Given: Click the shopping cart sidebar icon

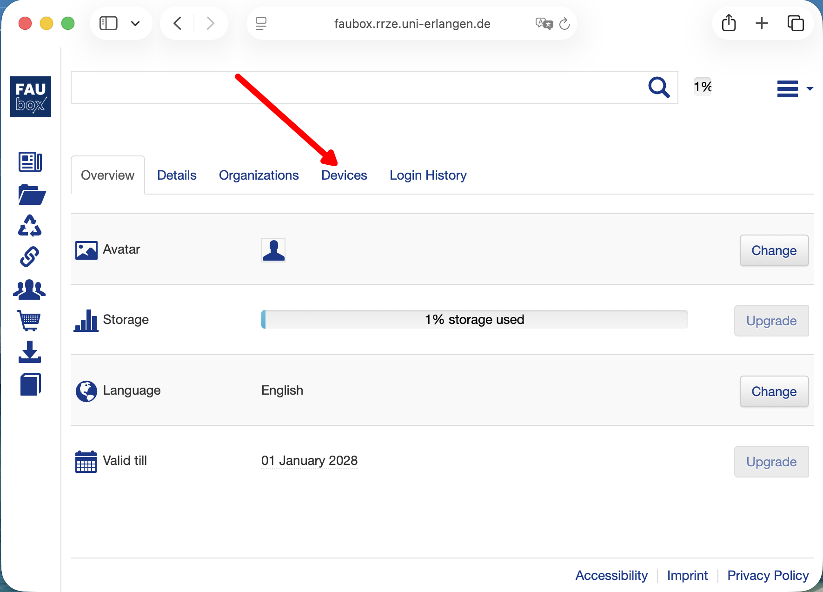Looking at the screenshot, I should [29, 321].
